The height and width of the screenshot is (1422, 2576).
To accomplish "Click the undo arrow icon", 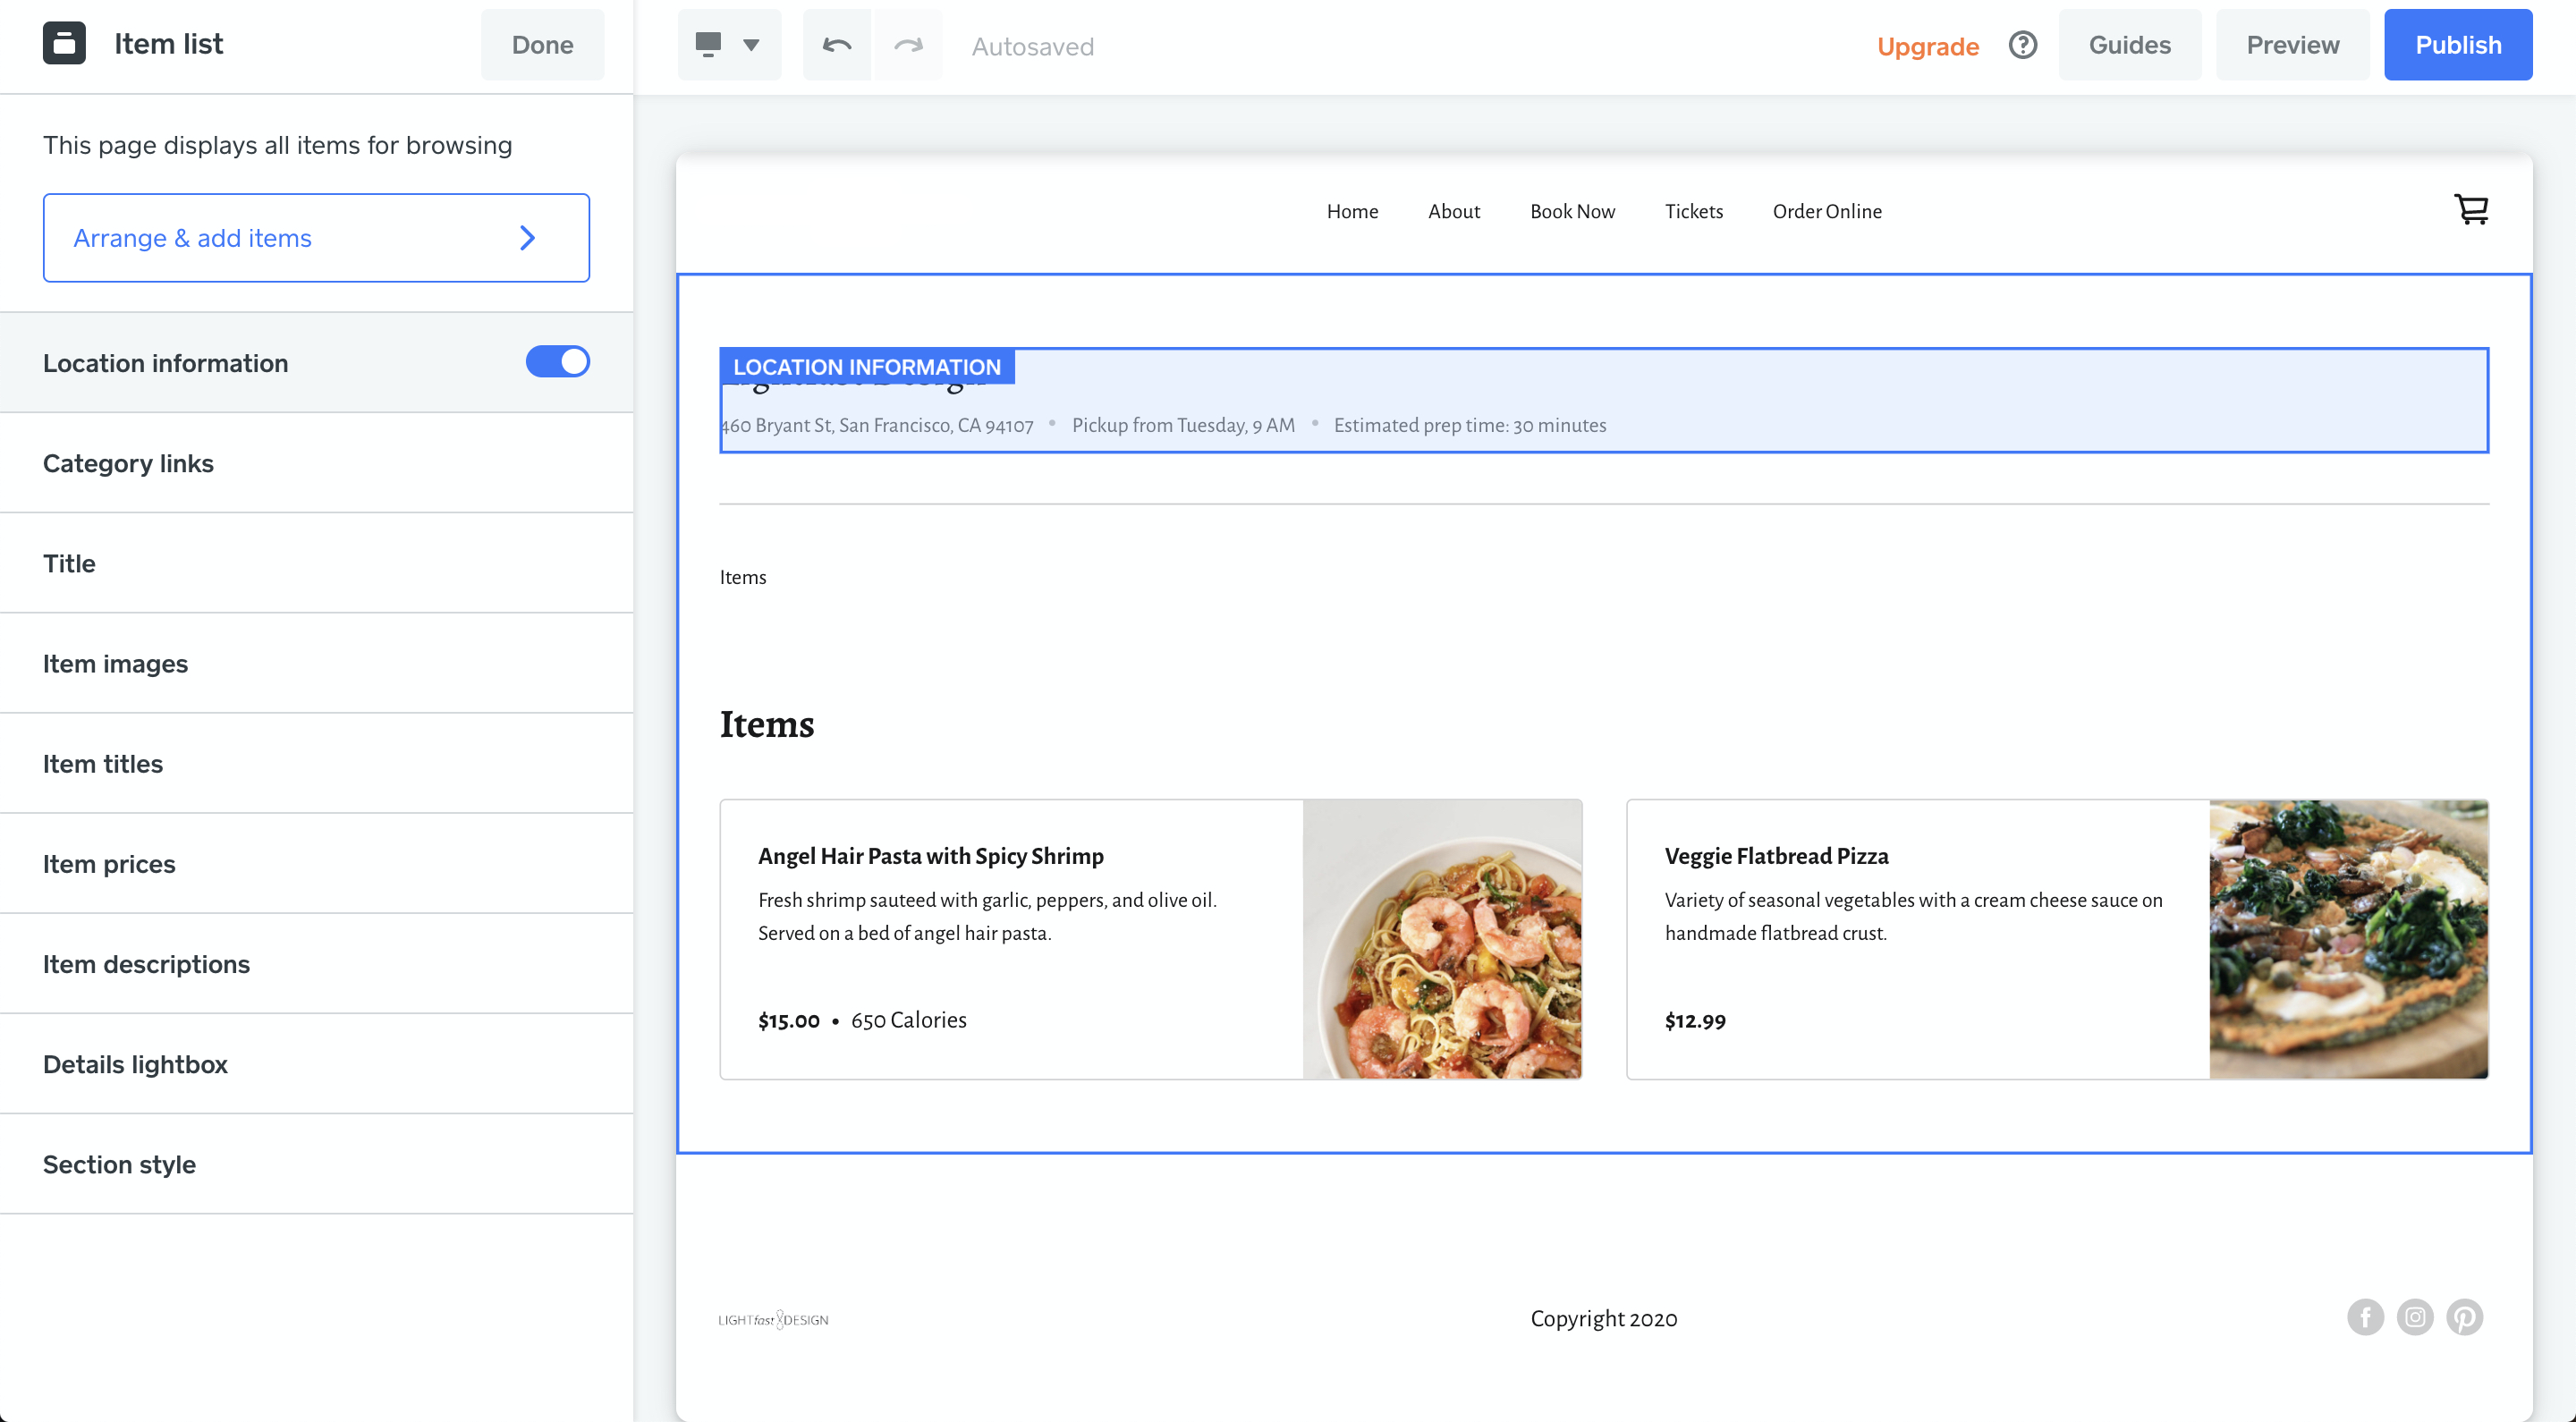I will point(836,44).
